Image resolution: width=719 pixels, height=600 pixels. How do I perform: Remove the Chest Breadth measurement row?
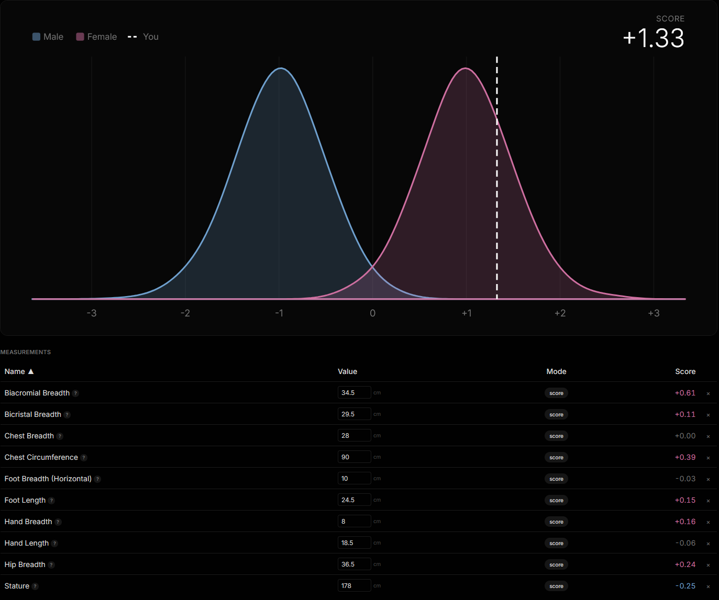coord(709,436)
